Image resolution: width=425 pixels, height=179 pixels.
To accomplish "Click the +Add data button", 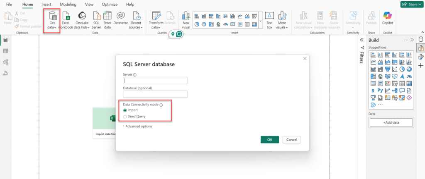I will coord(391,122).
